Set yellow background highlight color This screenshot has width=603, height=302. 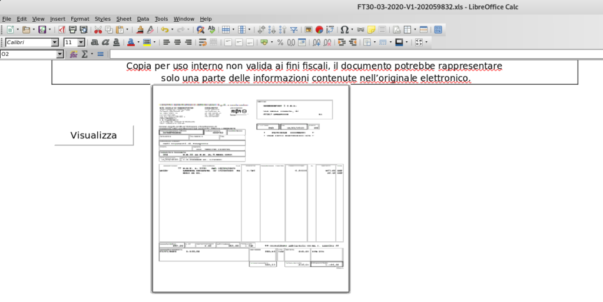tap(147, 42)
